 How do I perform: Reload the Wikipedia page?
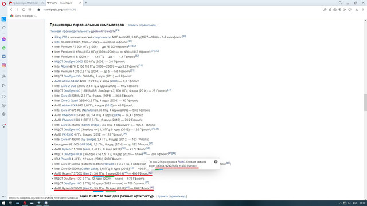pyautogui.click(x=24, y=10)
